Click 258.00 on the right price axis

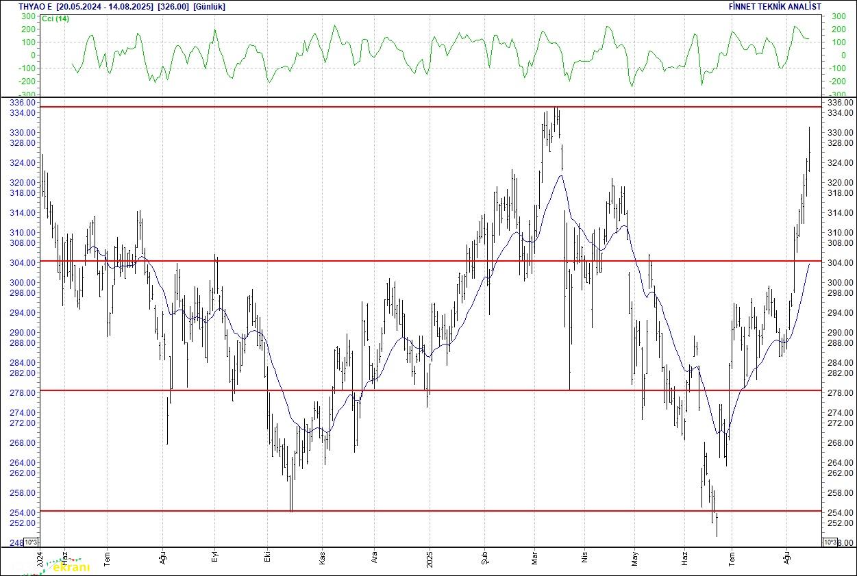click(841, 493)
